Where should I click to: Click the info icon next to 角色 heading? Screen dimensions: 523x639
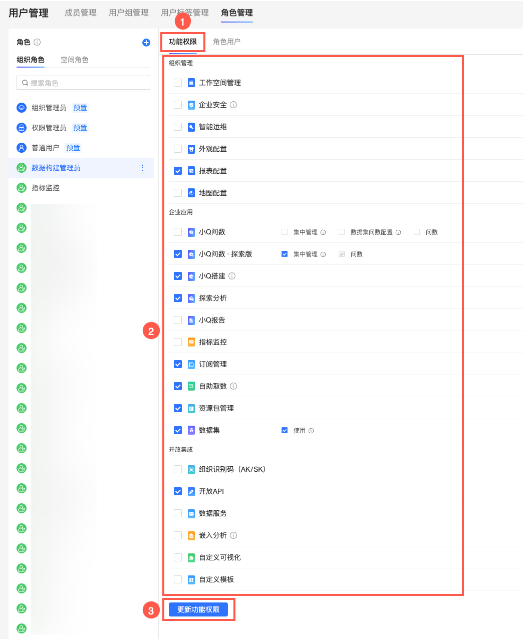tap(37, 42)
